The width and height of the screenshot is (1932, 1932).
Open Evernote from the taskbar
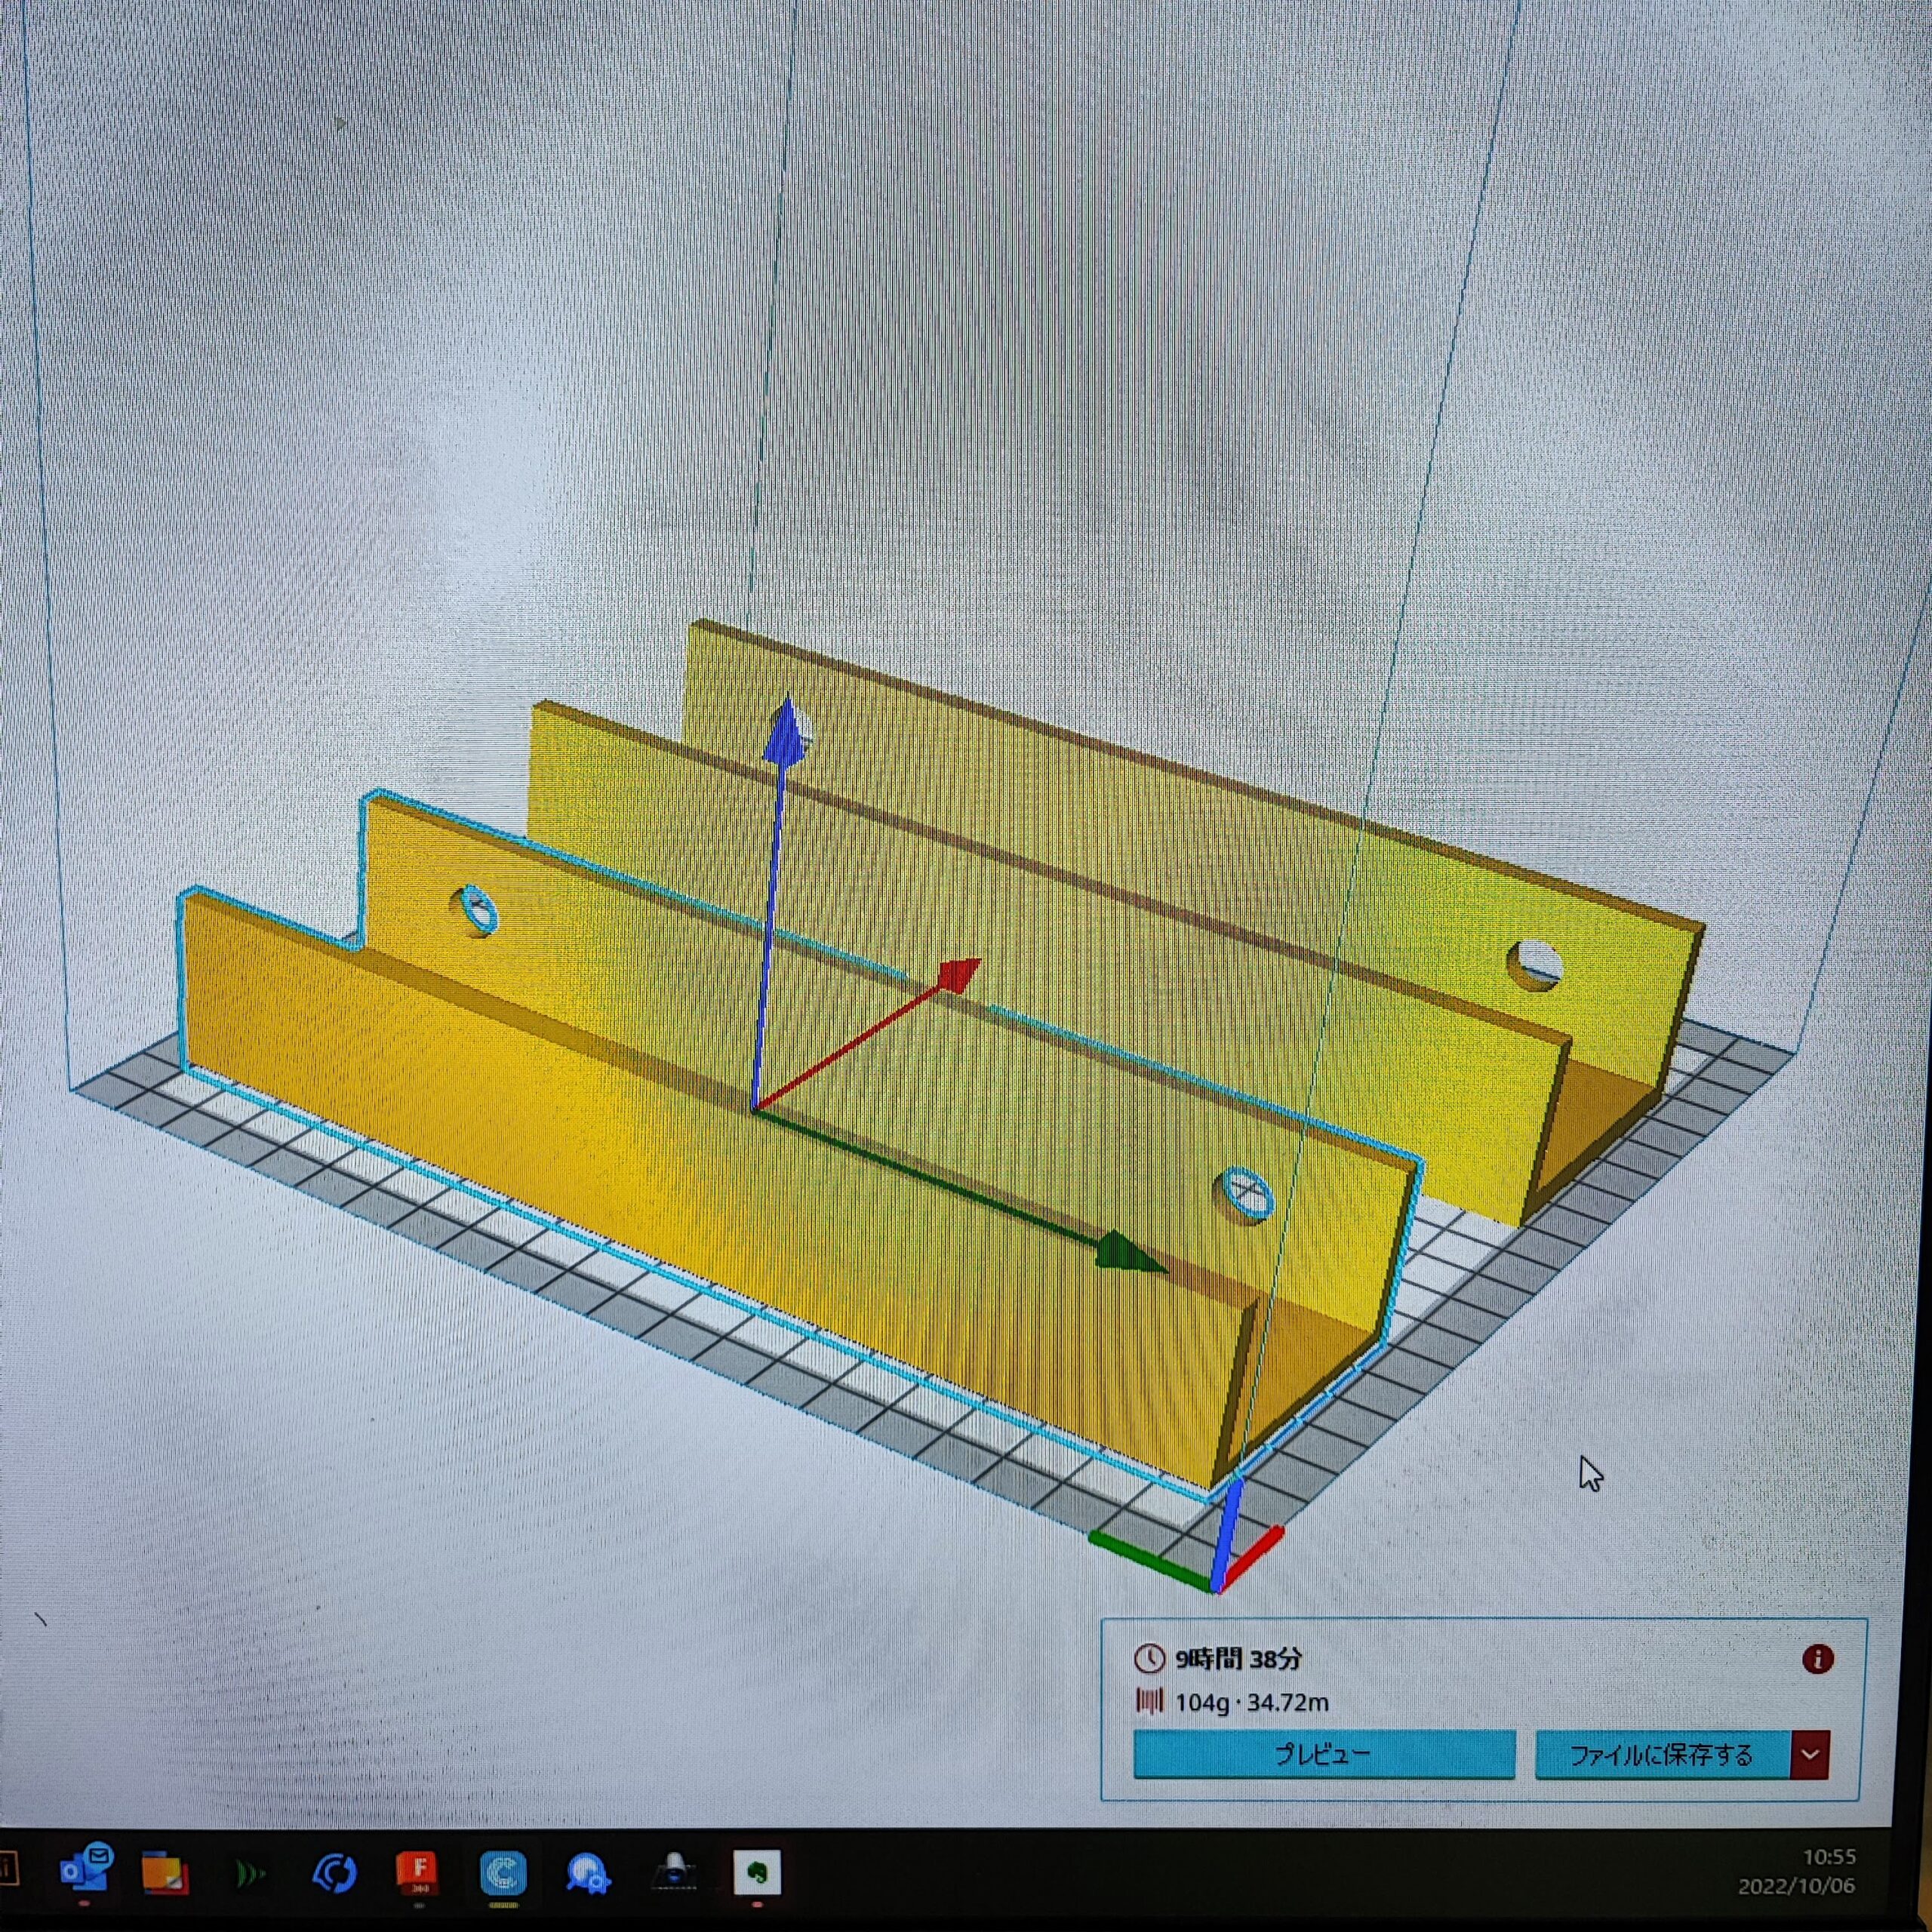[x=757, y=1872]
